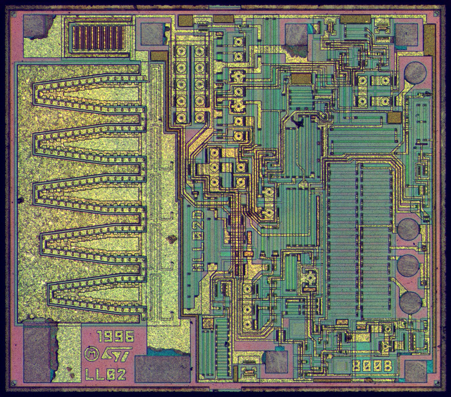Click the striped grille structure at top left
This screenshot has width=451, height=397.
click(x=100, y=37)
